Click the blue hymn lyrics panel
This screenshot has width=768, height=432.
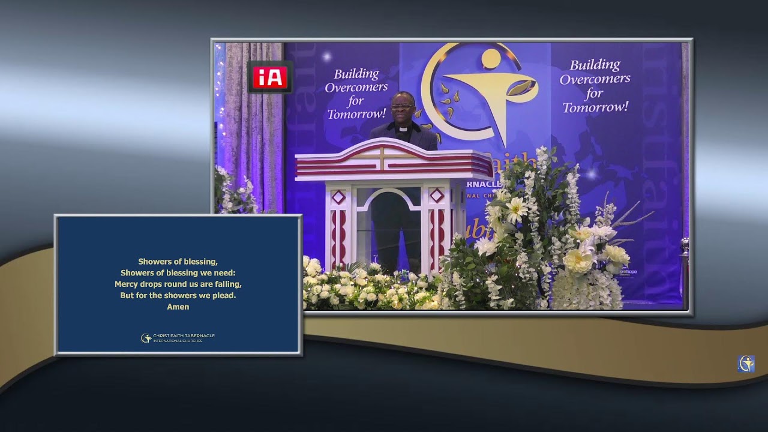click(x=178, y=284)
